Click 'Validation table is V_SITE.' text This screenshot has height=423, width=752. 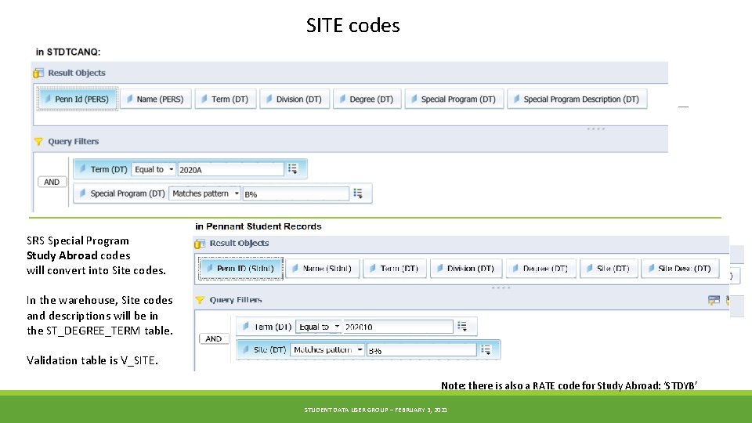pos(92,360)
